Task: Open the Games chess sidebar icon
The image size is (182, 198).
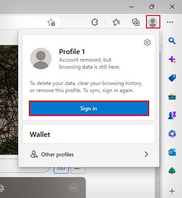Action: 172,115
